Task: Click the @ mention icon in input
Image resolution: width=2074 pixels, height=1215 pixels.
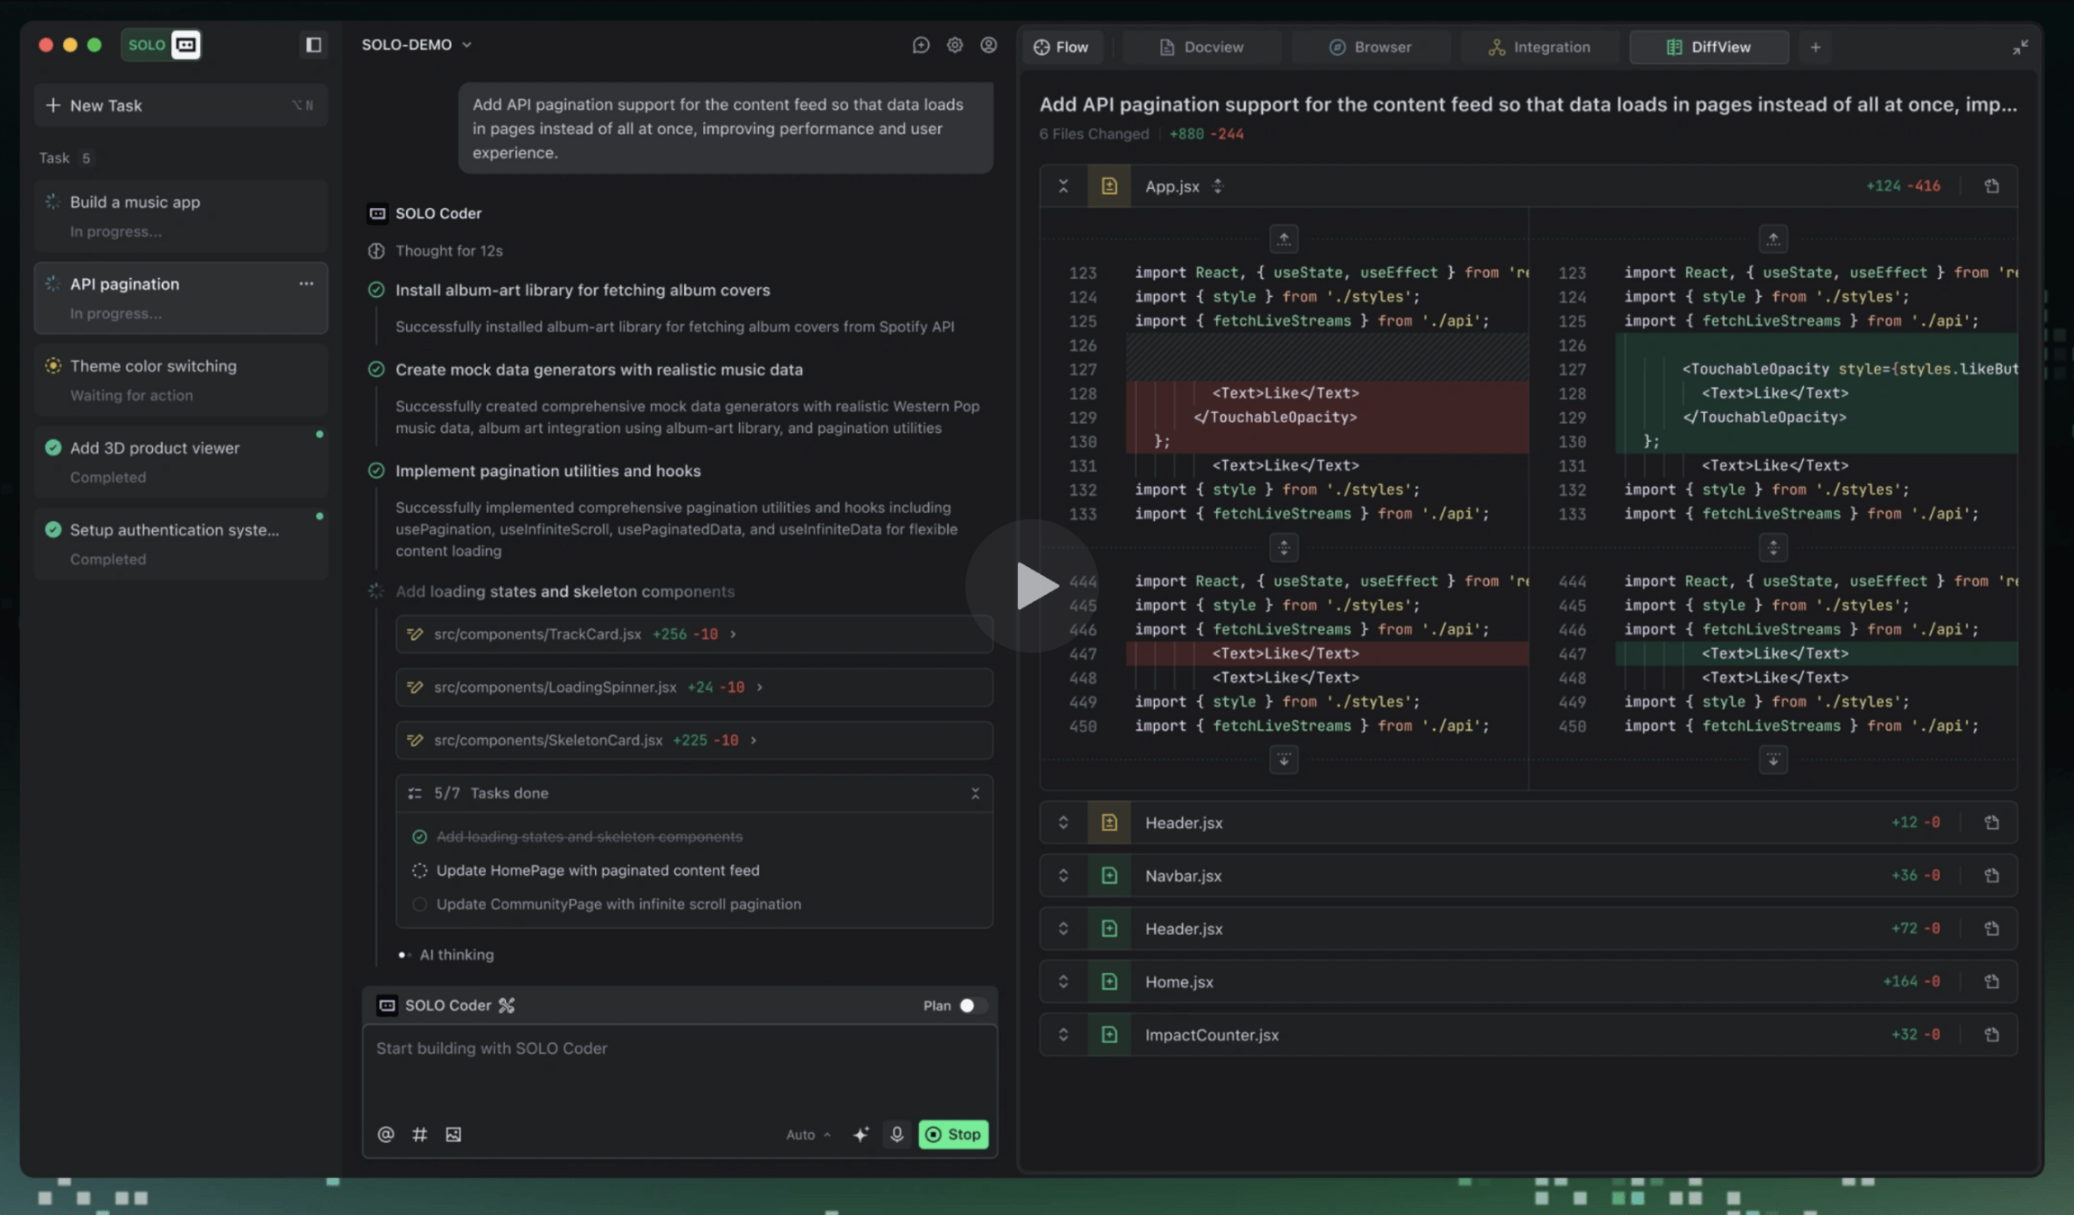Action: (385, 1134)
